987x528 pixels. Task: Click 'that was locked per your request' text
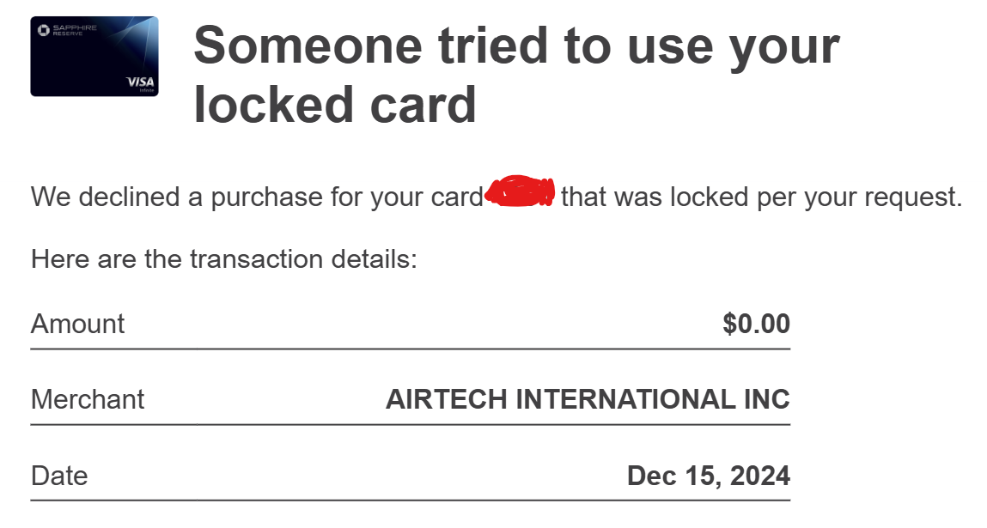[761, 197]
